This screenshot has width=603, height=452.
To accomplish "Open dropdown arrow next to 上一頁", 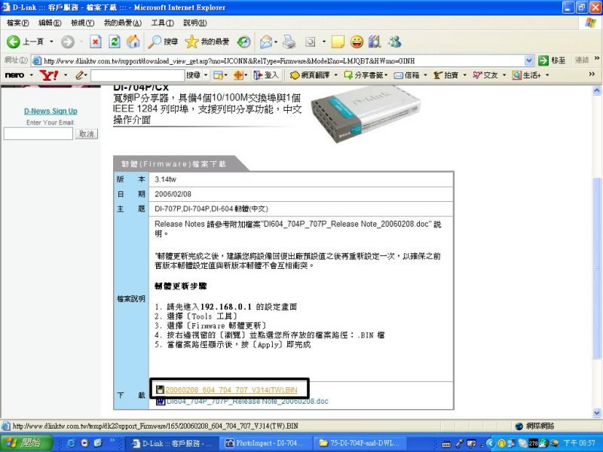I will 51,41.
